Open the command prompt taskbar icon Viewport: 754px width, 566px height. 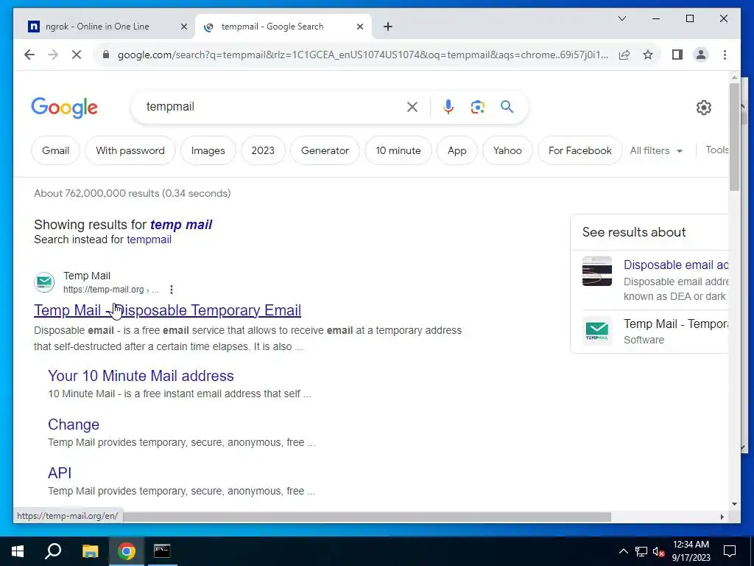162,551
